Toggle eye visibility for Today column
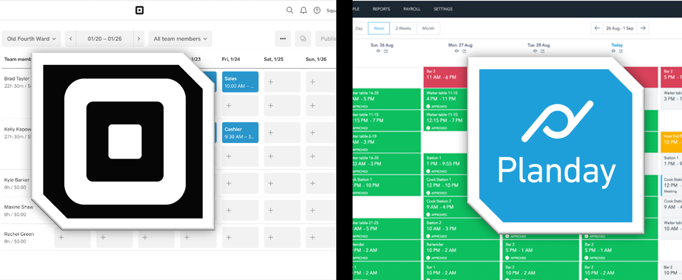Screen dimensions: 682x280 coord(613,51)
